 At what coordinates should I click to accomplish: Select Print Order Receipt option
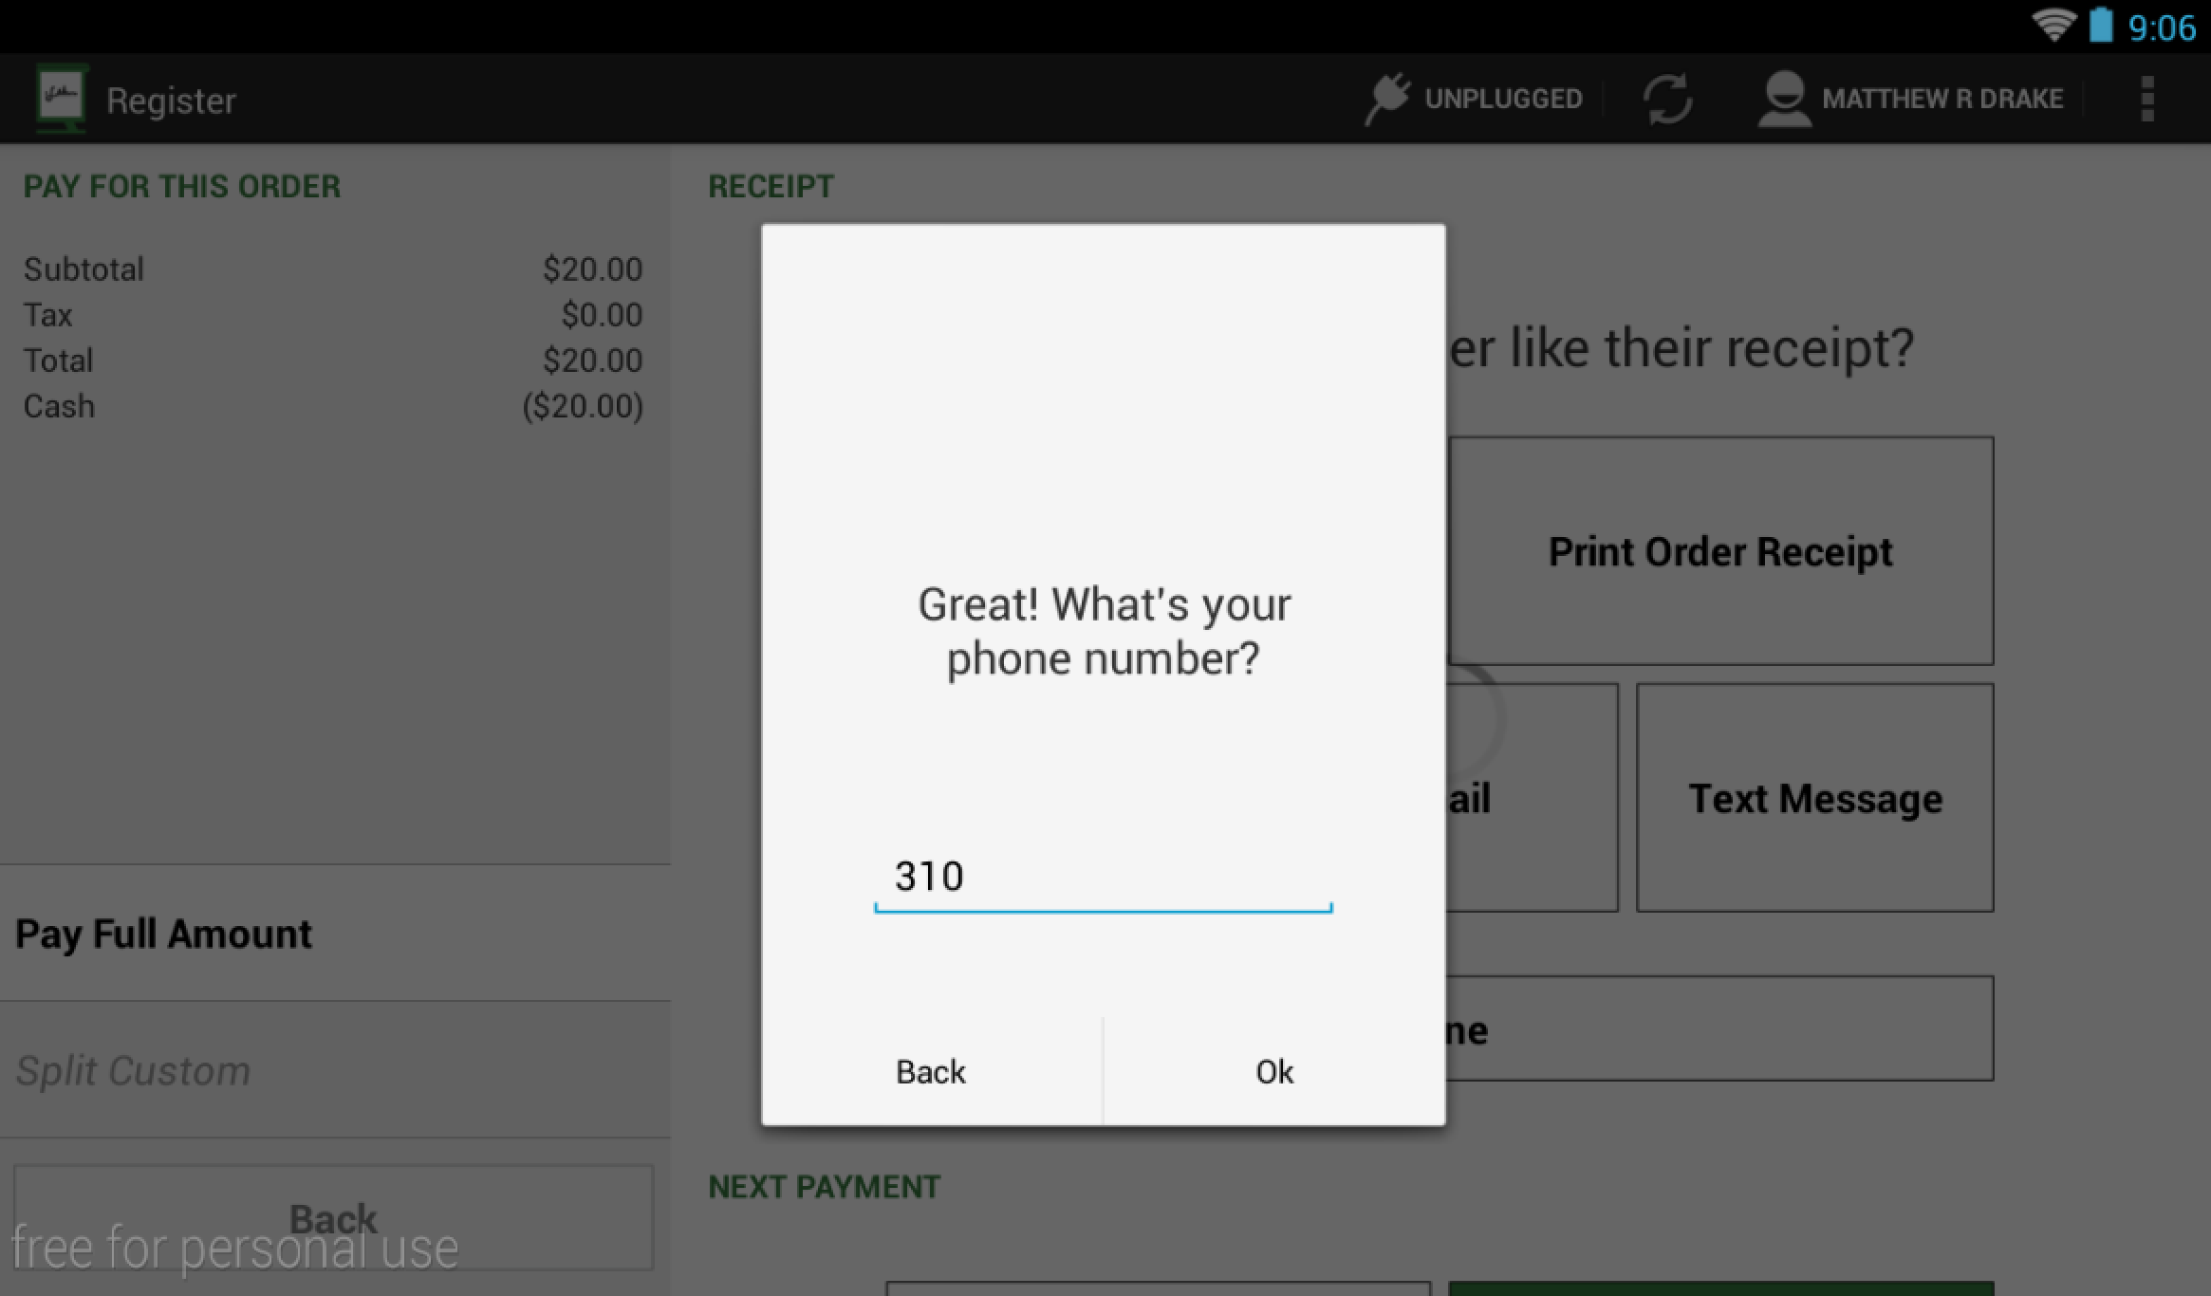1719,551
